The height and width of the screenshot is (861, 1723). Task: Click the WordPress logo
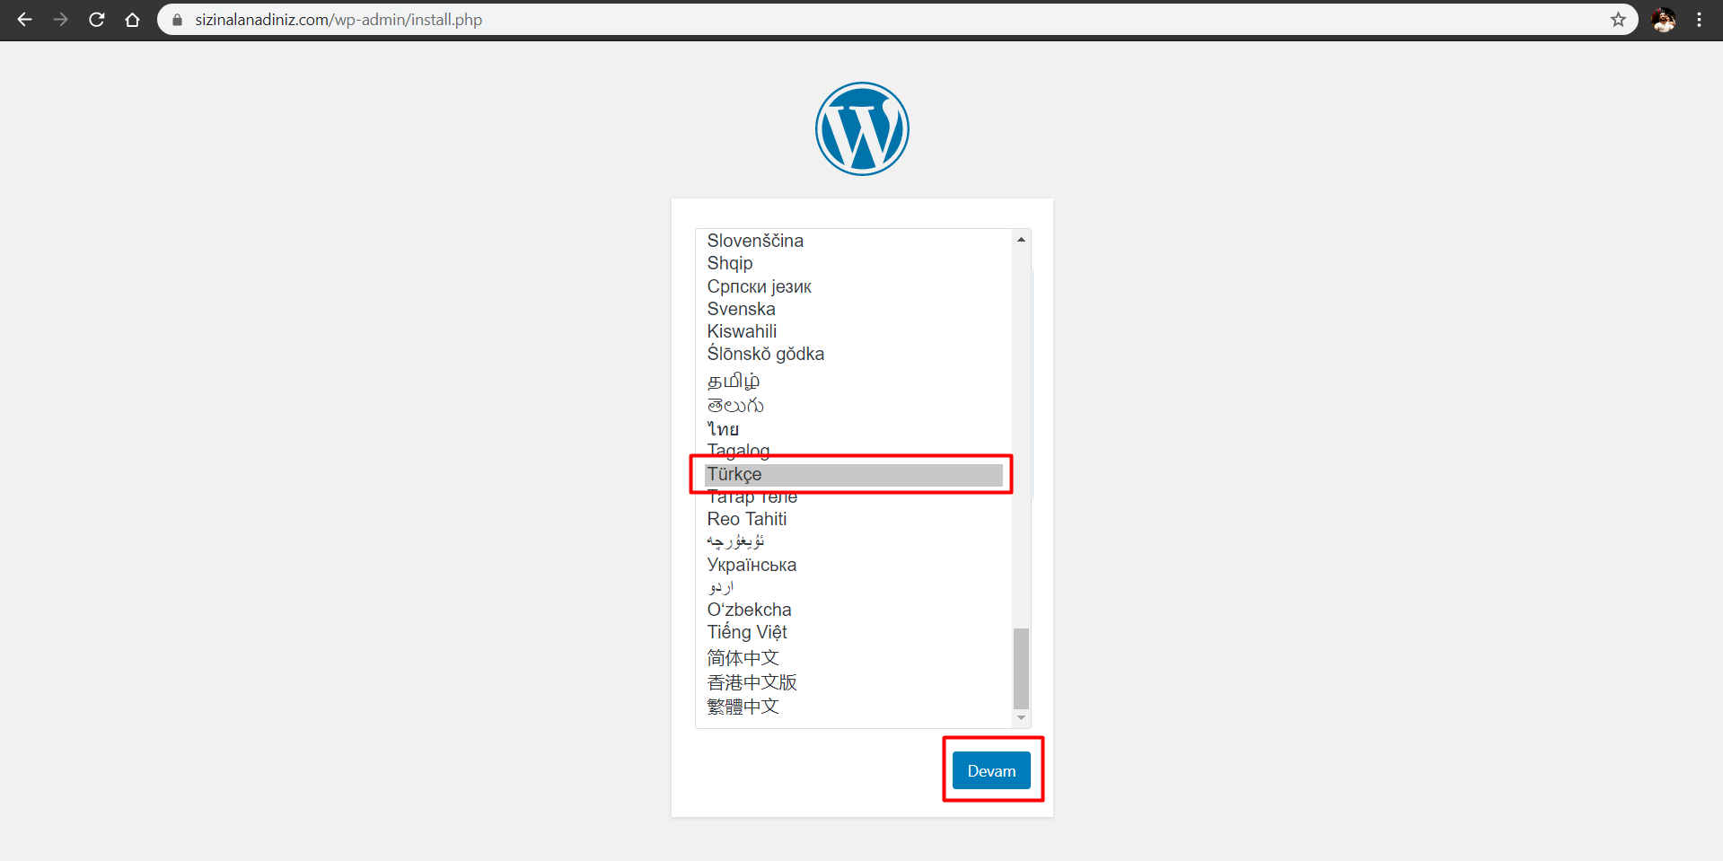(862, 128)
